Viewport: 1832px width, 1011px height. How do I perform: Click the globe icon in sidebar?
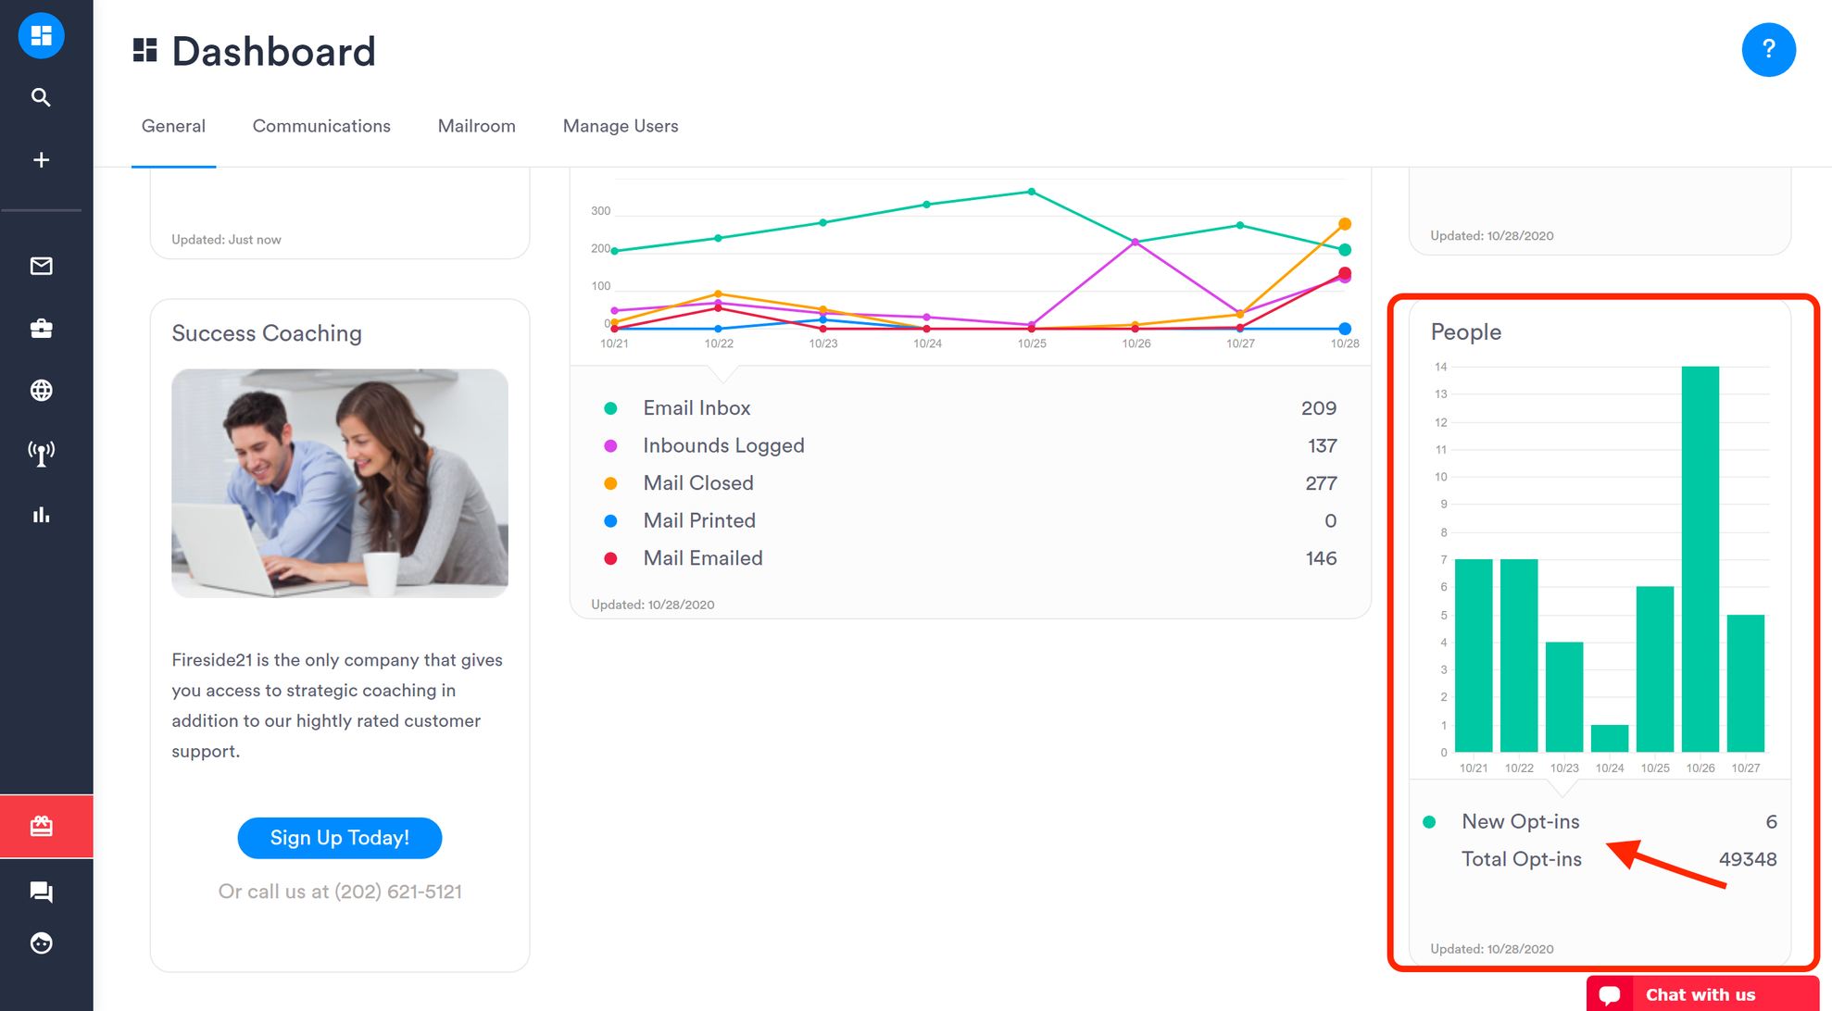coord(41,391)
